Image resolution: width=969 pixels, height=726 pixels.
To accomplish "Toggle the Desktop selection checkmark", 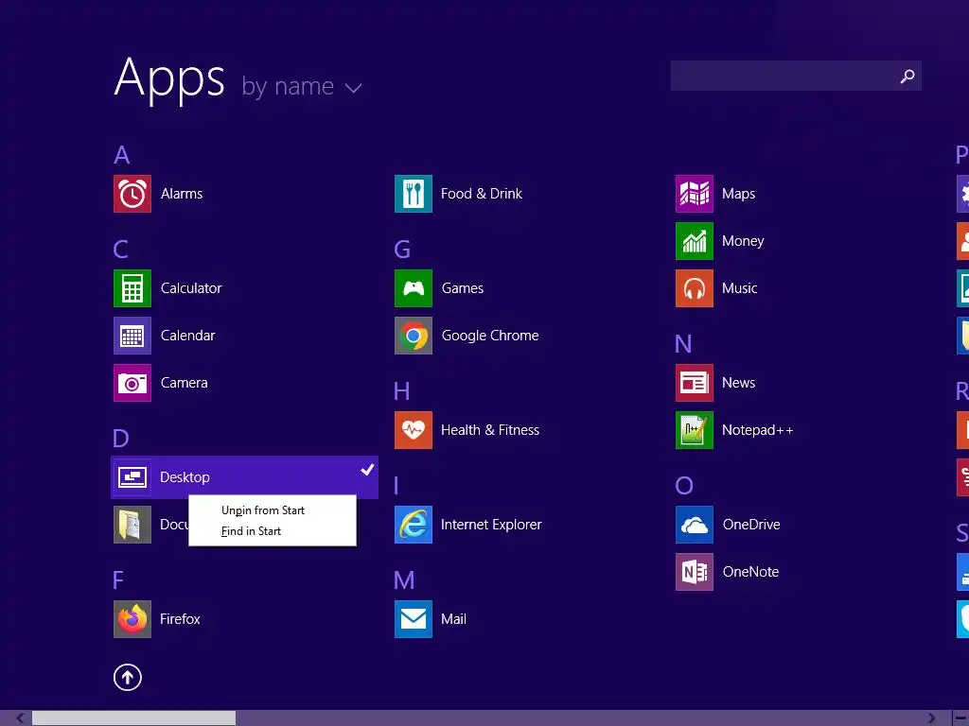I will pos(368,470).
